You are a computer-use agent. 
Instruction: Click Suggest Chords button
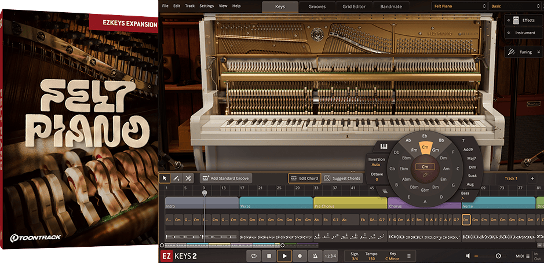pos(343,178)
